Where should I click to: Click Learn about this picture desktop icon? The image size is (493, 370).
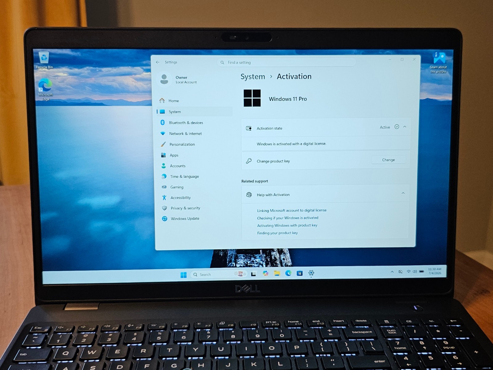[x=438, y=63]
